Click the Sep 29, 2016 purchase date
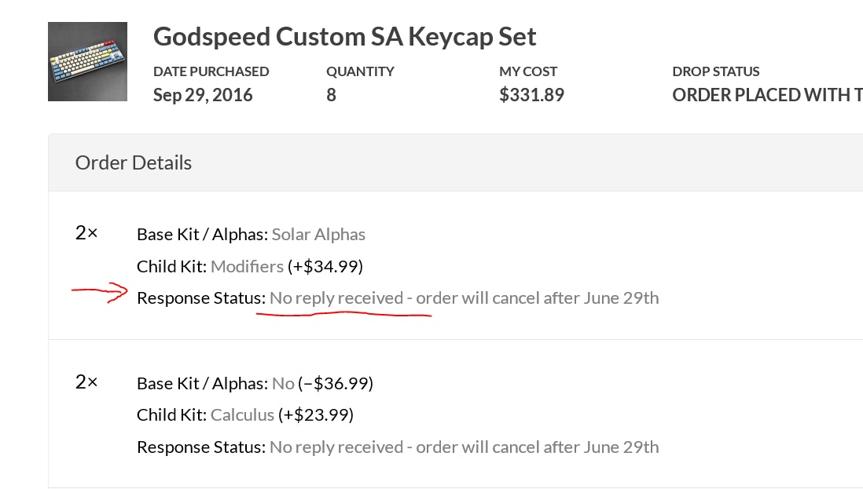This screenshot has width=863, height=489. click(203, 96)
